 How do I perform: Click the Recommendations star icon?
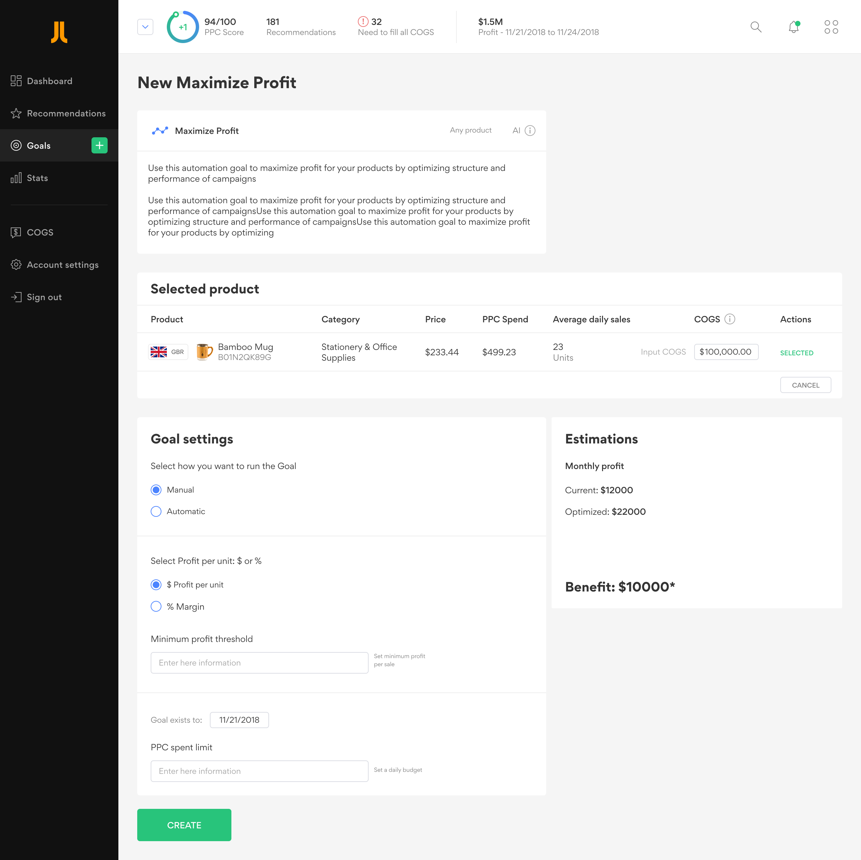(16, 113)
